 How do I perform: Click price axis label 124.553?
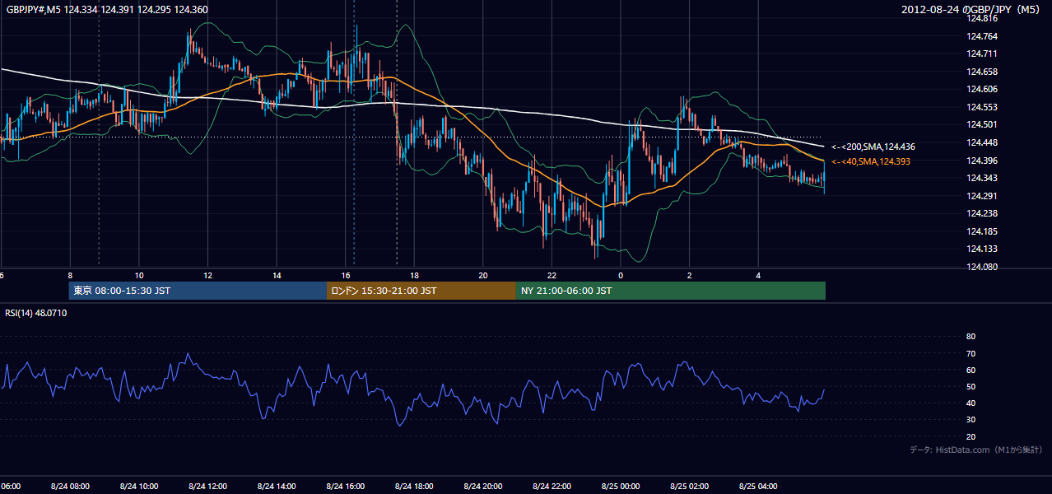(982, 107)
